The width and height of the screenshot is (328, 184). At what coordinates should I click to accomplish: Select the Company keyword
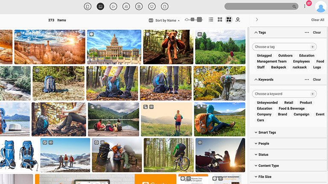264,114
